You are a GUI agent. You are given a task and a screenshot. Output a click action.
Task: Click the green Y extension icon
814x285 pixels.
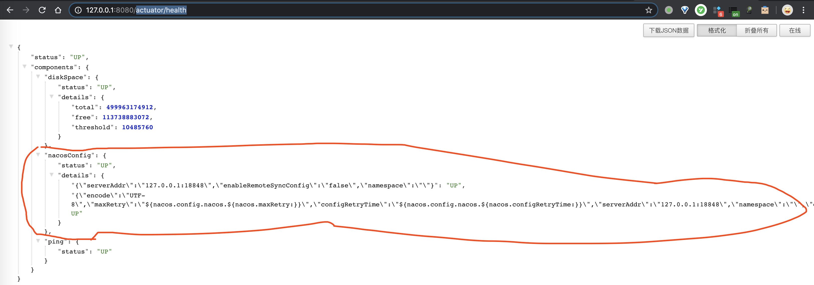coord(701,10)
